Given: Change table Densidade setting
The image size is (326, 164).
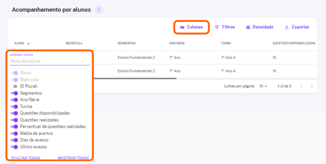Looking at the screenshot, I should point(260,27).
